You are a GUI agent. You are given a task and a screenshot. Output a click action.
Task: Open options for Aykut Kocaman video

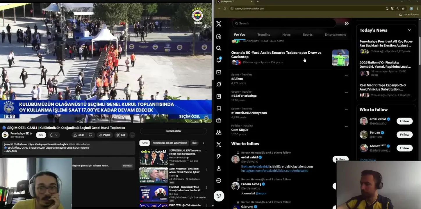(x=206, y=169)
